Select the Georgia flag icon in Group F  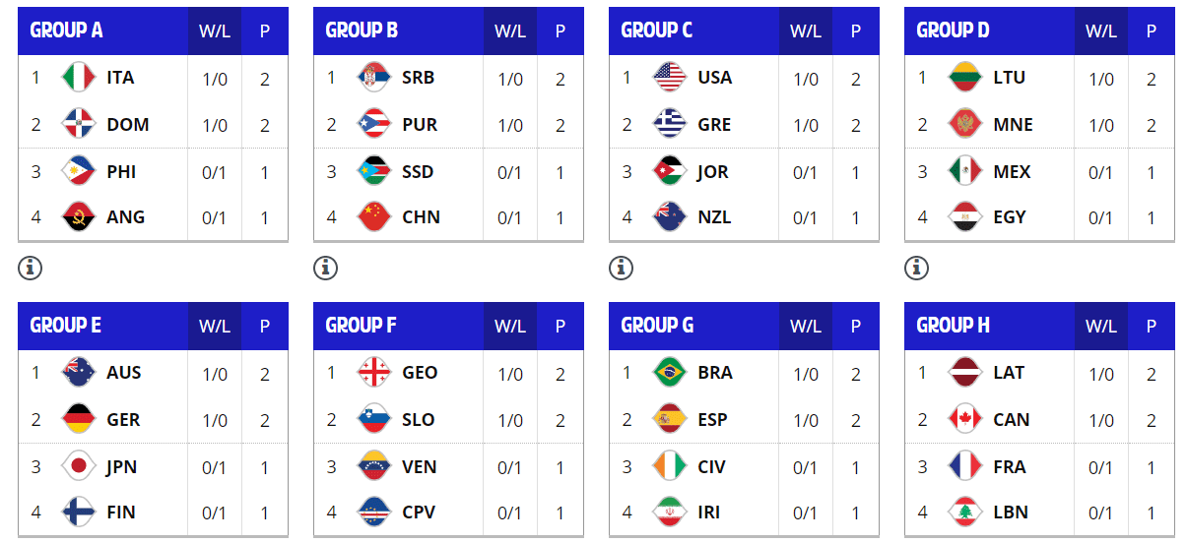(x=374, y=373)
